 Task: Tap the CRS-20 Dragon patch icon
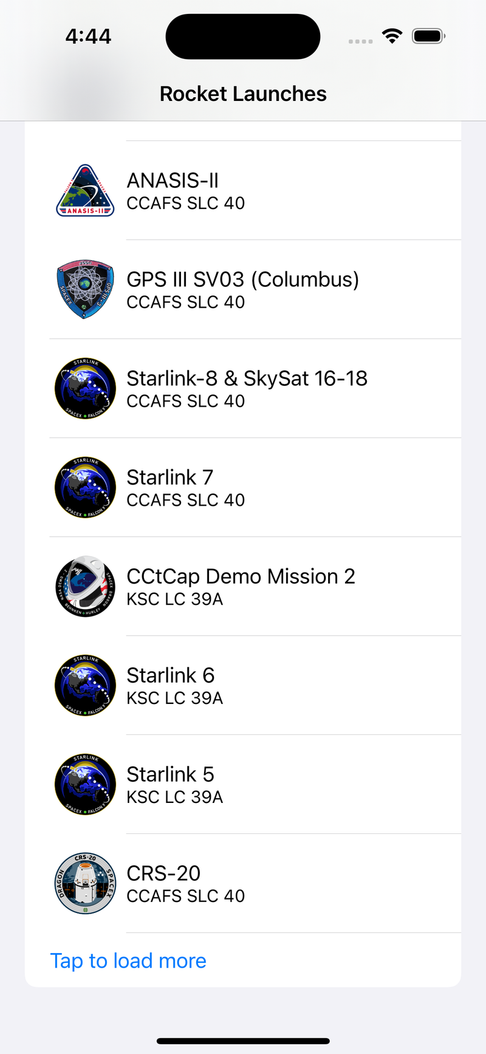85,884
